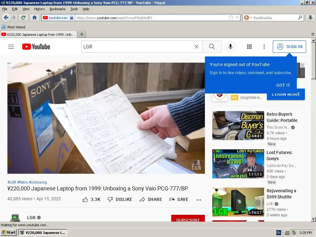Click page scrollbar down arrow
Screen dimensions: 316x237
point(314,219)
